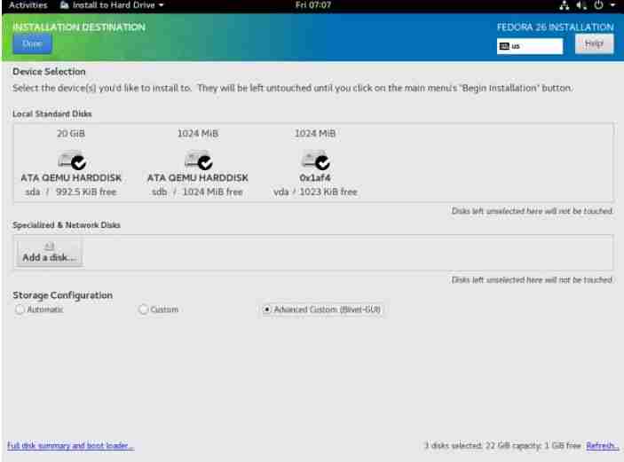Click the Done button
This screenshot has width=624, height=462.
pos(32,43)
